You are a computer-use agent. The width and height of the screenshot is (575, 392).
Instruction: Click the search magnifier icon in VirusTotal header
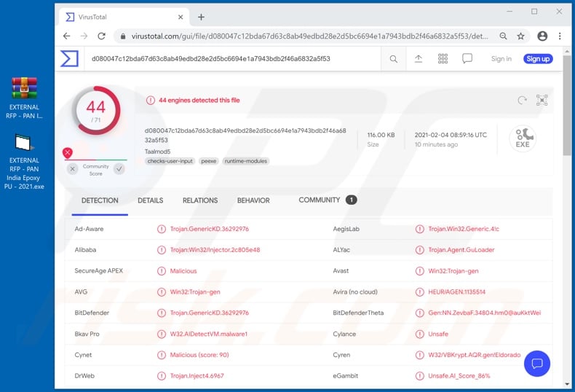(x=394, y=59)
